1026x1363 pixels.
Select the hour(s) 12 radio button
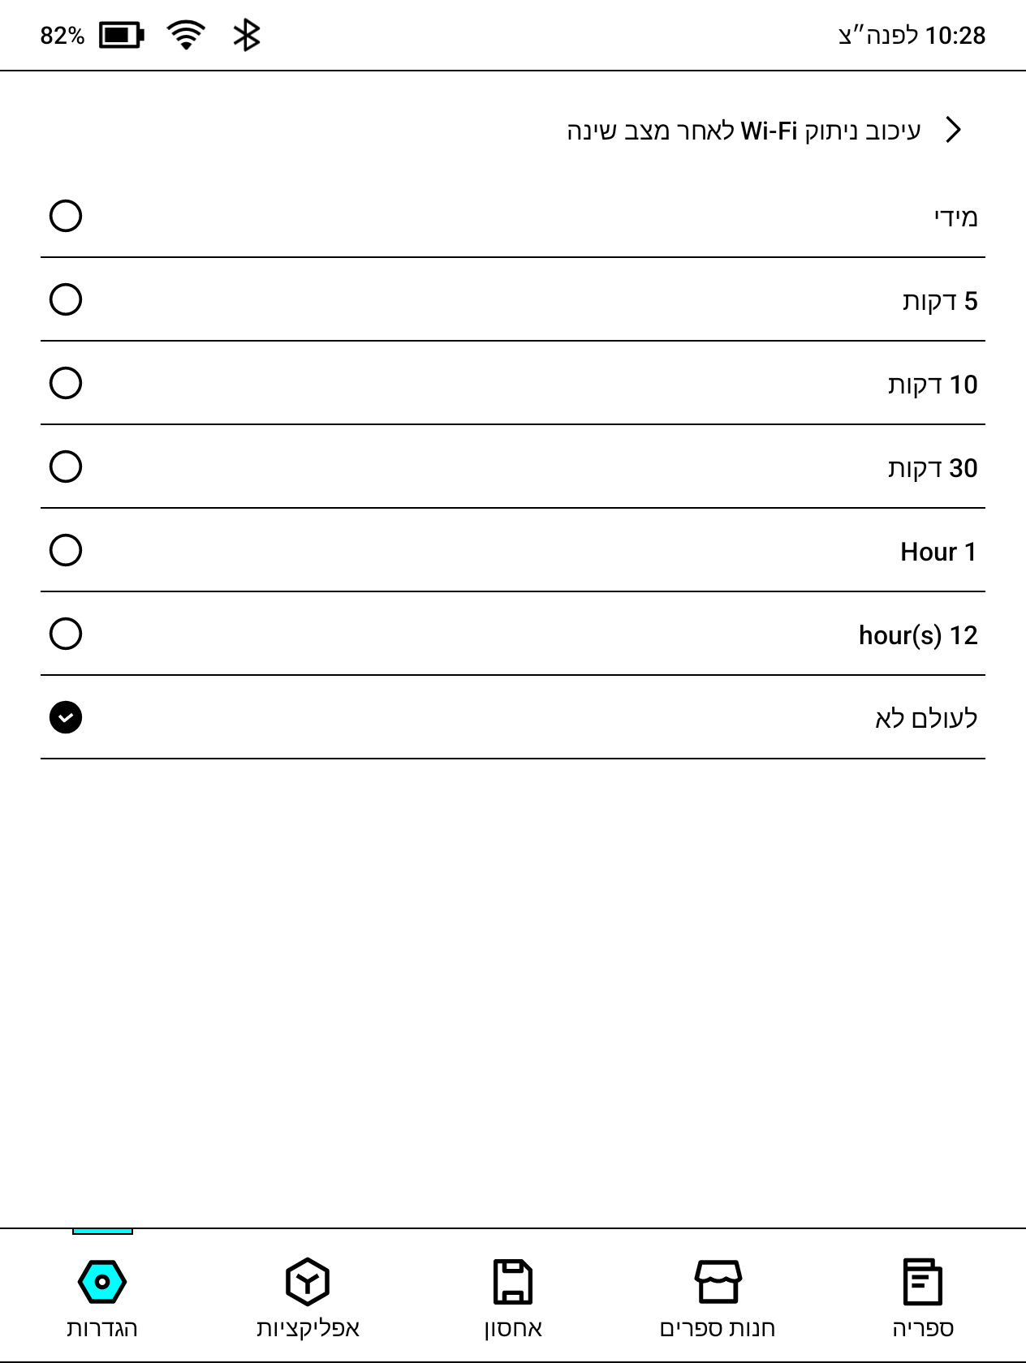click(66, 634)
